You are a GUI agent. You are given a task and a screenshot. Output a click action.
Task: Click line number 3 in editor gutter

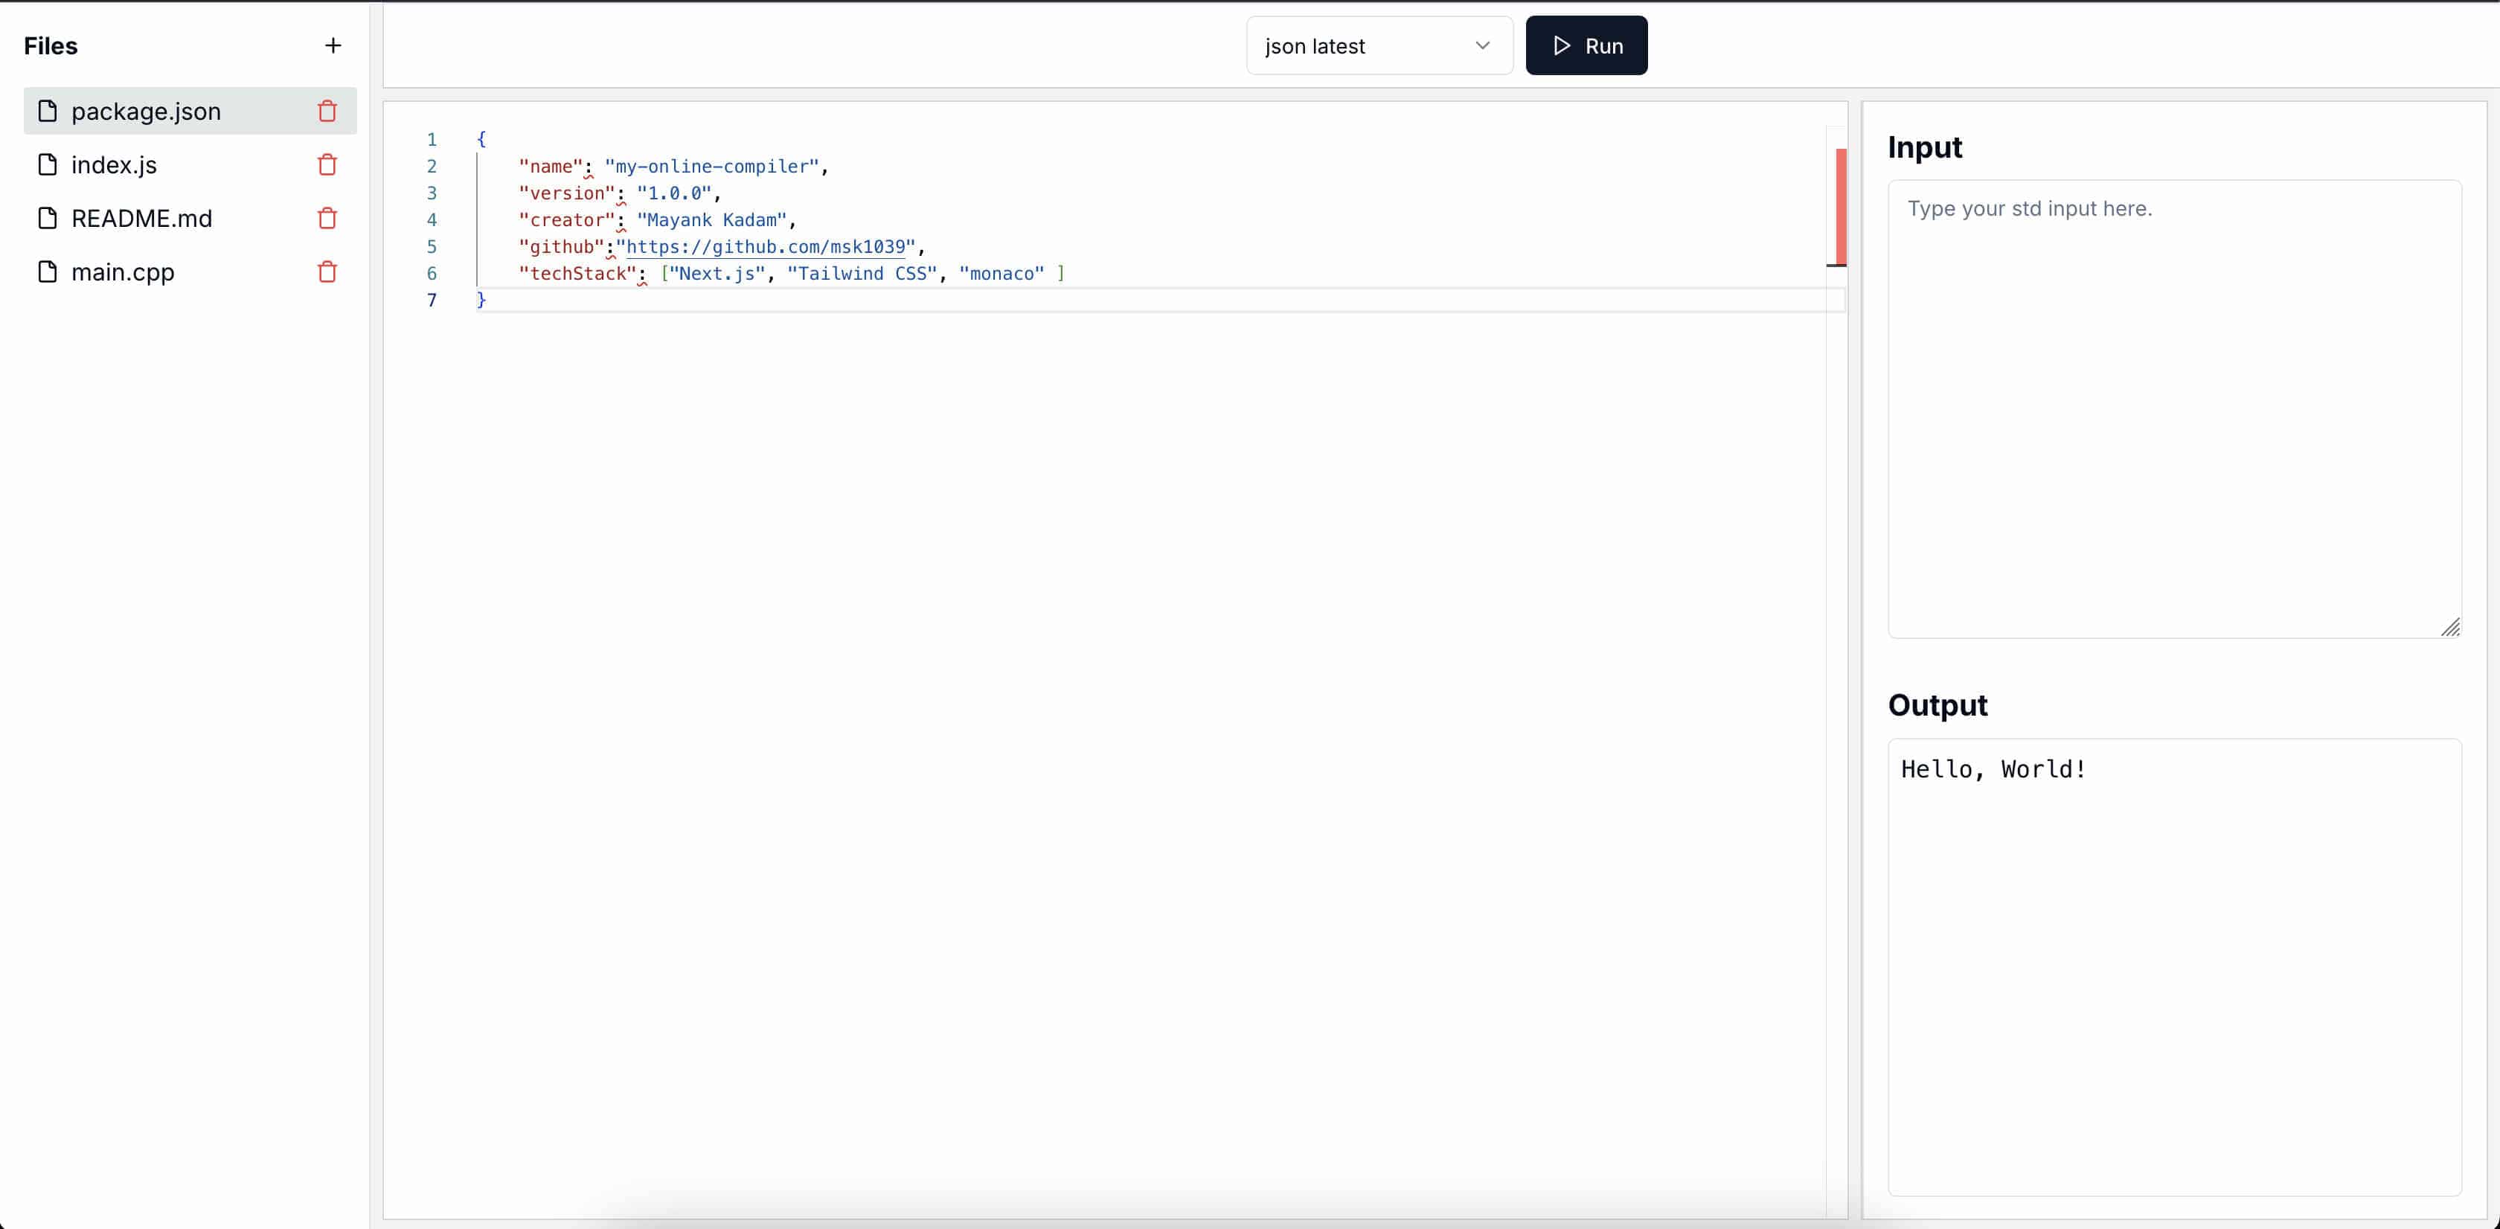pos(432,193)
